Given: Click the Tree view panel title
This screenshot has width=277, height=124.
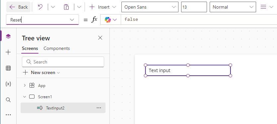Looking at the screenshot, I should pos(36,38).
